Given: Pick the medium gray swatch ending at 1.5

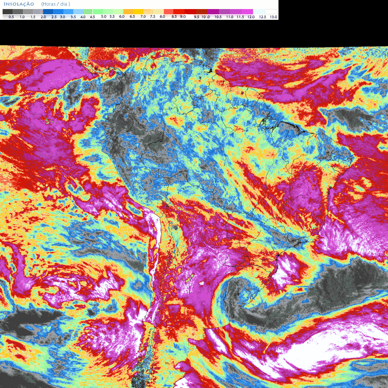Looking at the screenshot, I should tap(28, 12).
